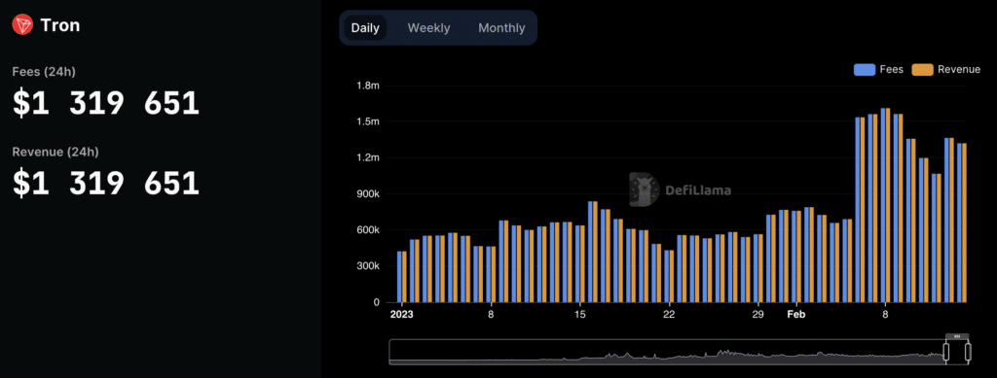Click the 29 x-axis date label
The height and width of the screenshot is (378, 997).
pyautogui.click(x=757, y=314)
